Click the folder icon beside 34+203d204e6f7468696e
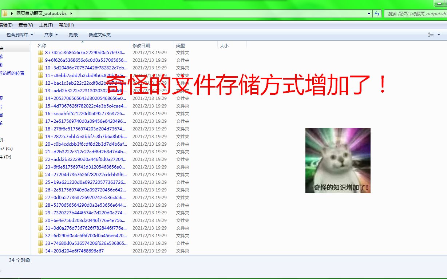The width and height of the screenshot is (447, 279). pos(40,251)
